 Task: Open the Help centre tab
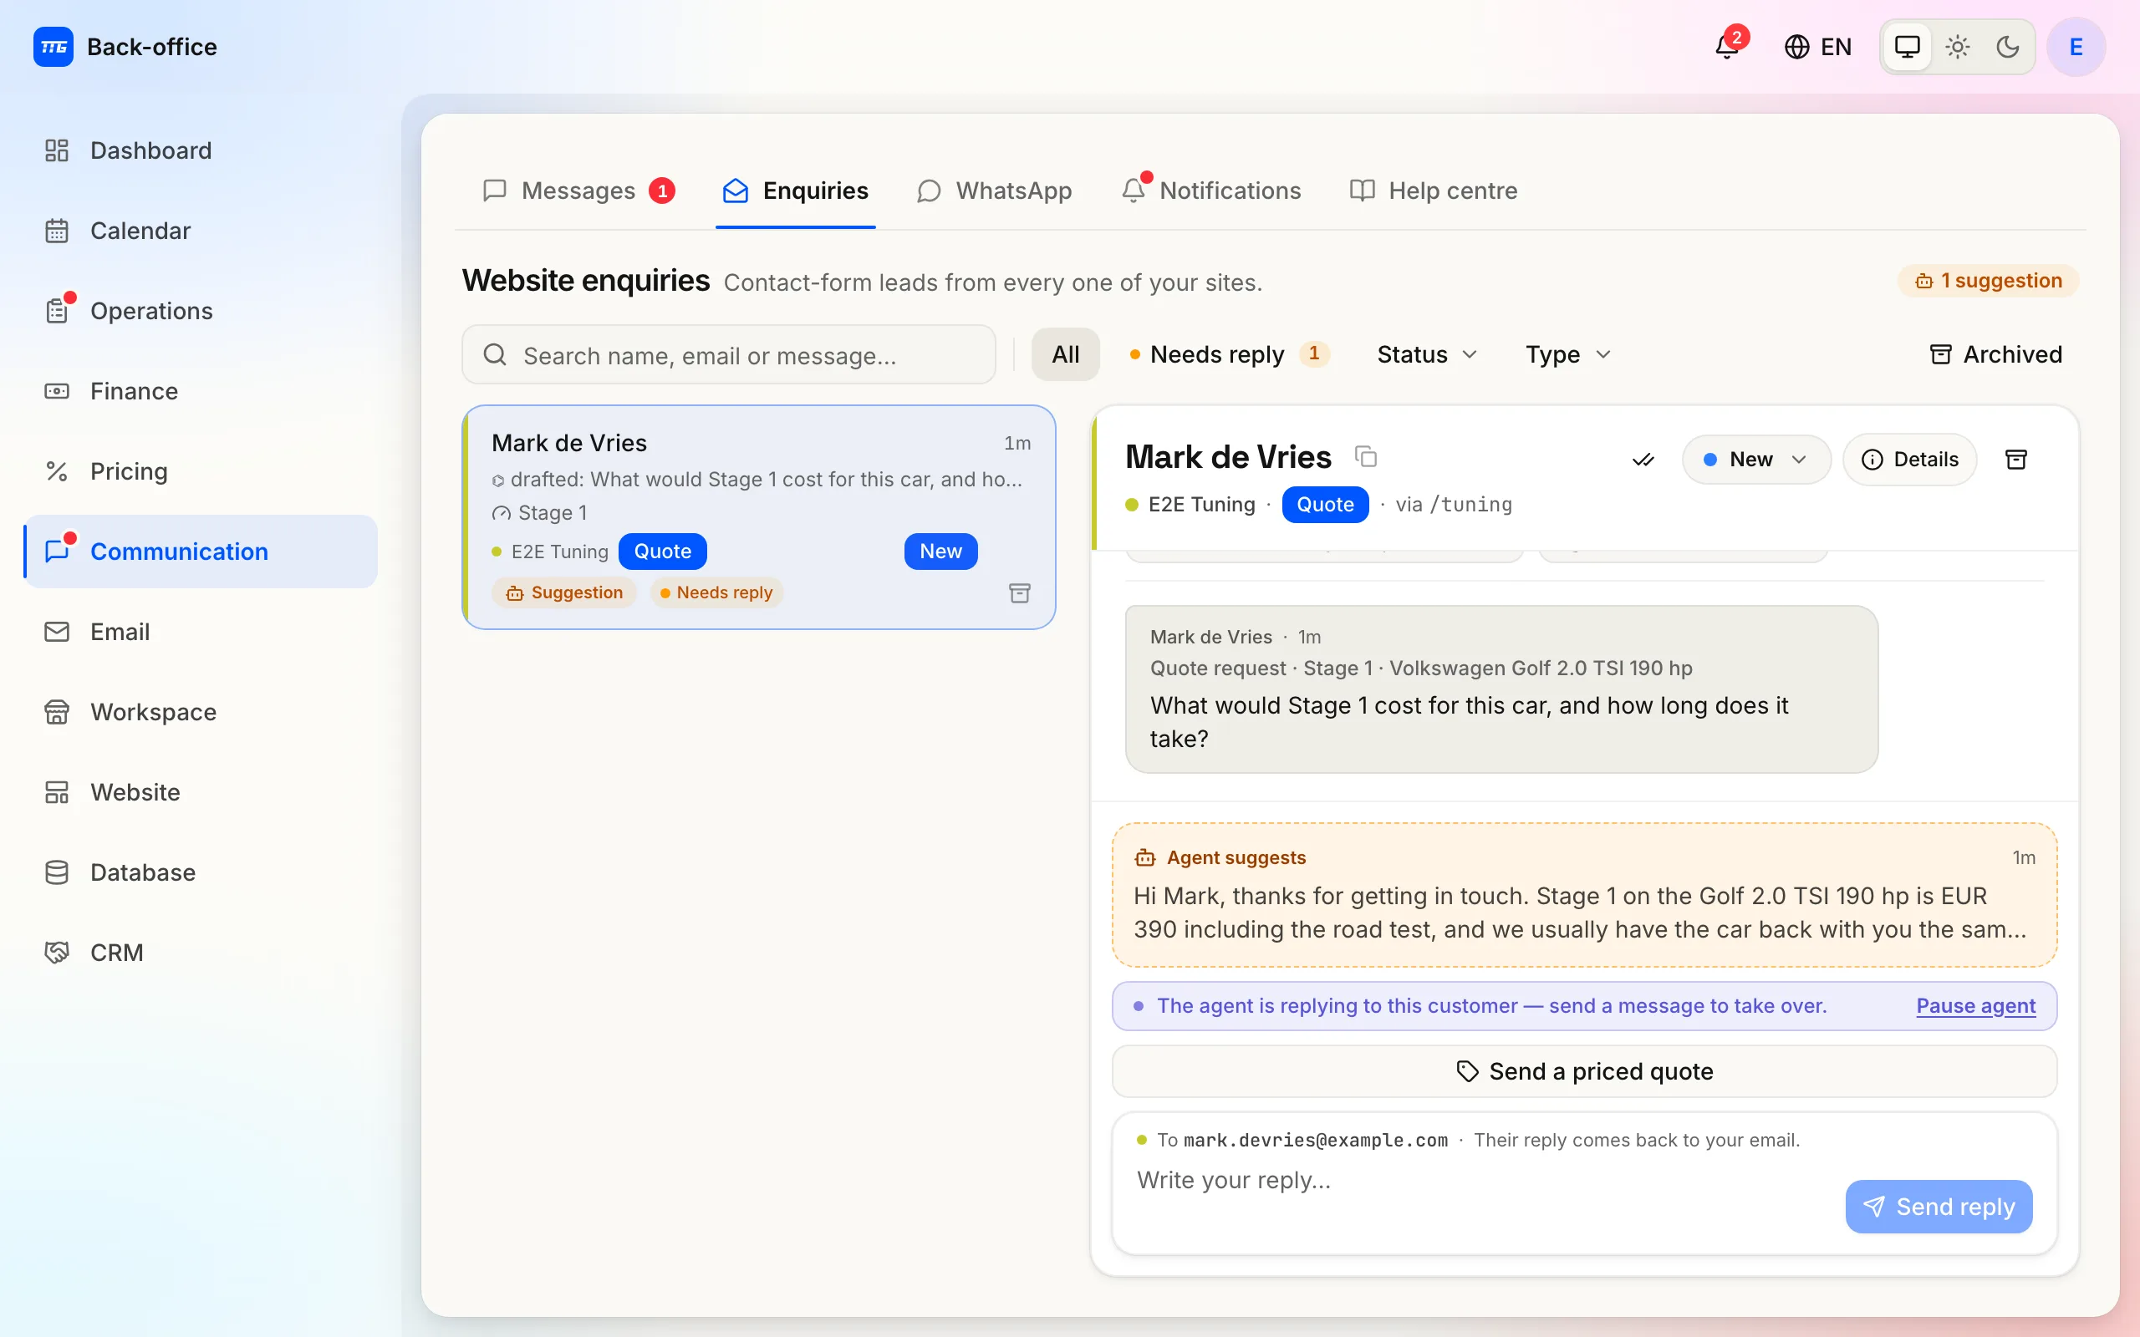(1434, 191)
